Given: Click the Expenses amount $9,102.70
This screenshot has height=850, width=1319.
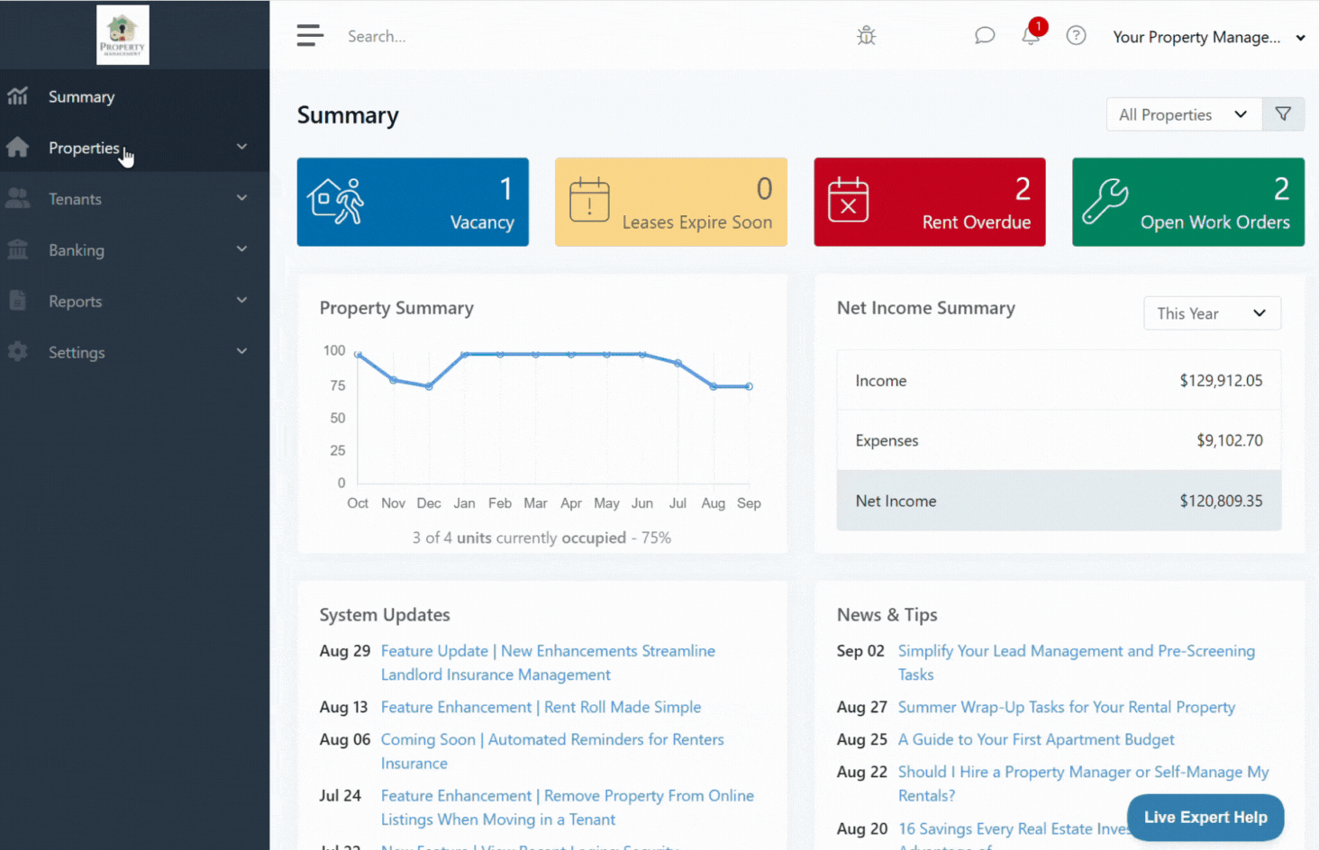Looking at the screenshot, I should pyautogui.click(x=1230, y=440).
